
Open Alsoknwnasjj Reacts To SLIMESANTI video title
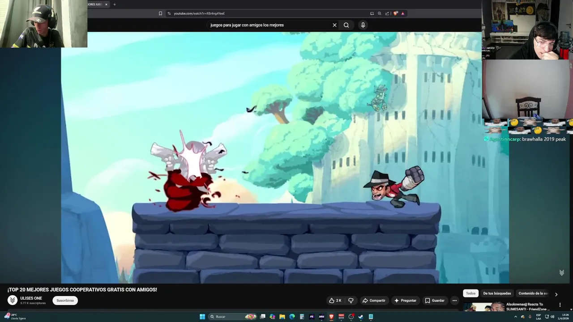coord(527,307)
